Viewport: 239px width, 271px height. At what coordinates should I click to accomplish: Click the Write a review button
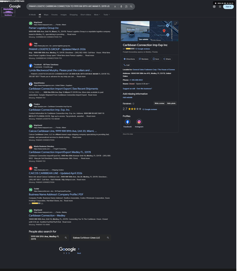[x=159, y=104]
